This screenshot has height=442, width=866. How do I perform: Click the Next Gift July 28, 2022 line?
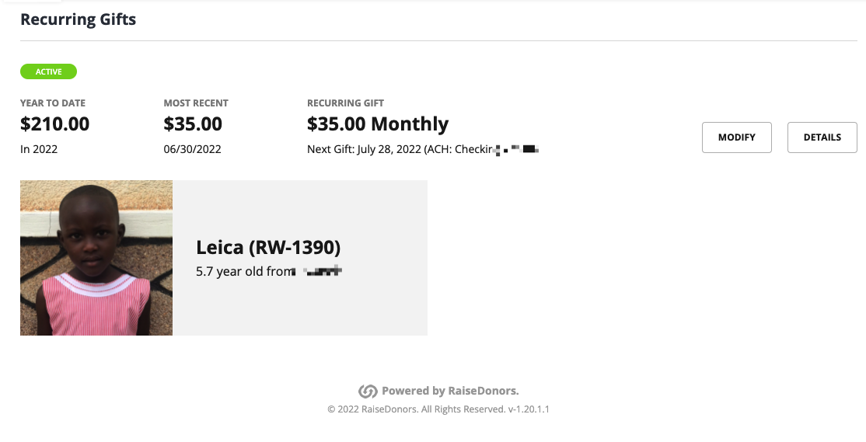[x=423, y=150]
